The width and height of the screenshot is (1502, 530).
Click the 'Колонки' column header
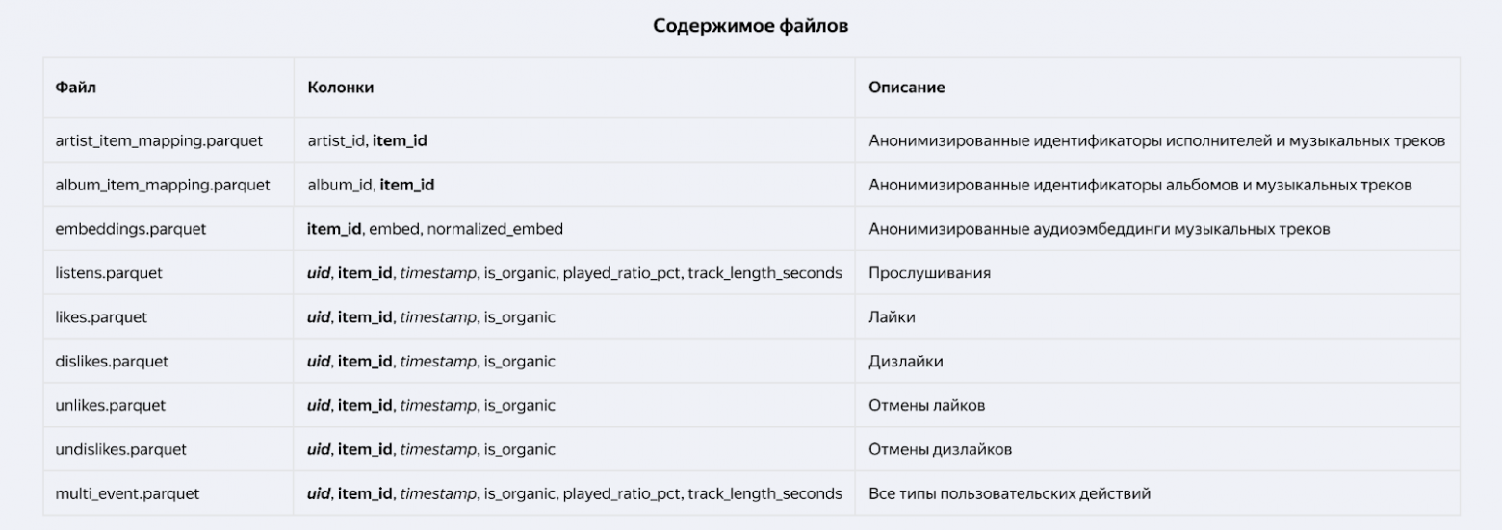(x=341, y=88)
